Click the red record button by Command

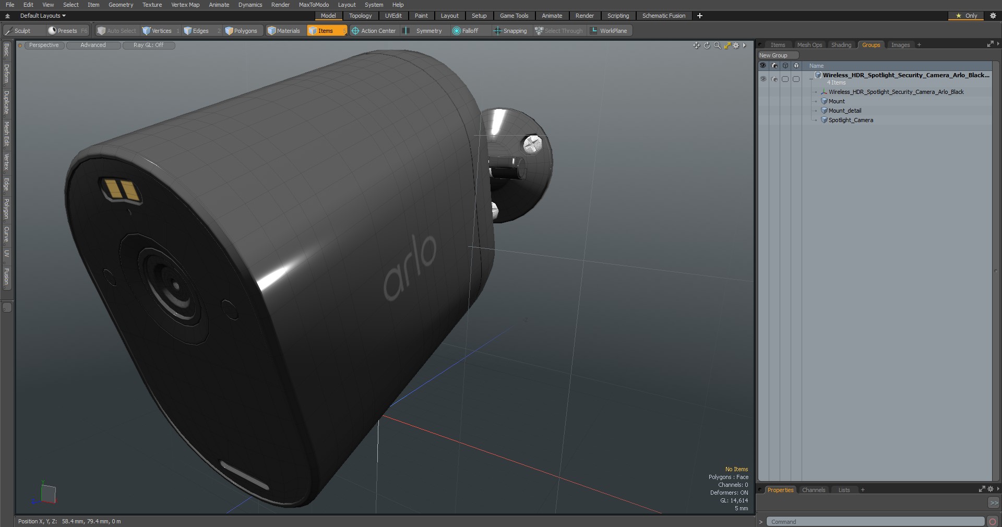(x=993, y=522)
